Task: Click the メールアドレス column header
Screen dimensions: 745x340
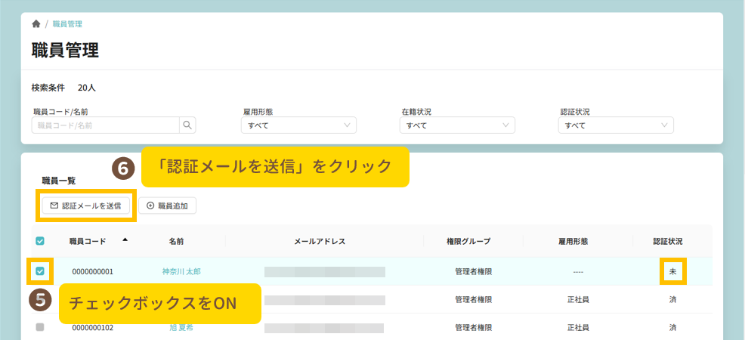Action: click(x=320, y=242)
